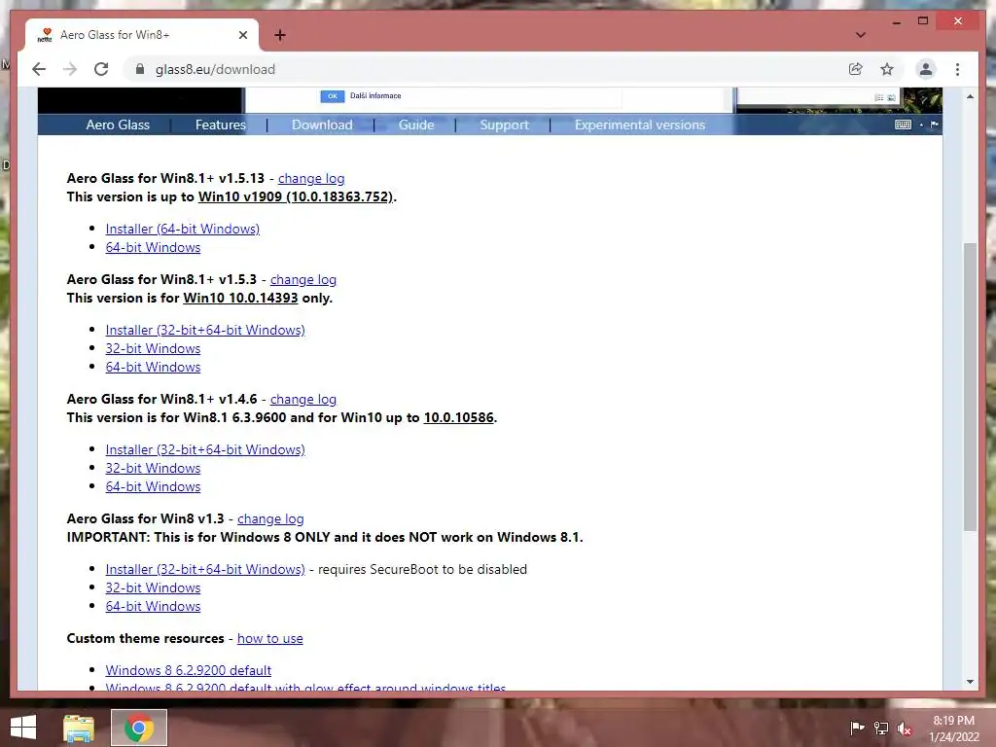Open a new browser tab
The height and width of the screenshot is (747, 996).
tap(280, 35)
